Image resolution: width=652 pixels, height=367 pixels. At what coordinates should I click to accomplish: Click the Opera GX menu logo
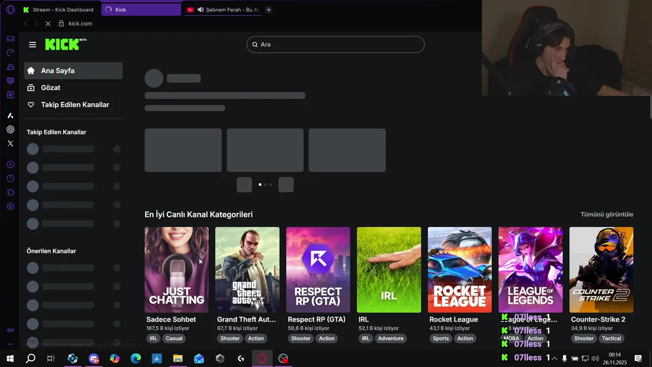pyautogui.click(x=10, y=10)
